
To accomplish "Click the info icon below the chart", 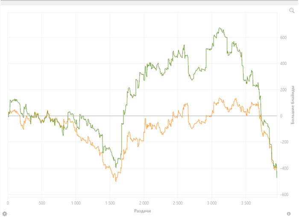I will (289, 213).
